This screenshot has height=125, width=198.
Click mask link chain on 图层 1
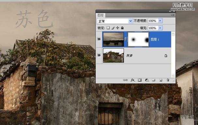[x=126, y=39]
